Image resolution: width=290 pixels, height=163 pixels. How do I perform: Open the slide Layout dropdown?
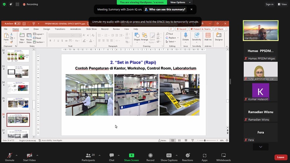coord(38,34)
